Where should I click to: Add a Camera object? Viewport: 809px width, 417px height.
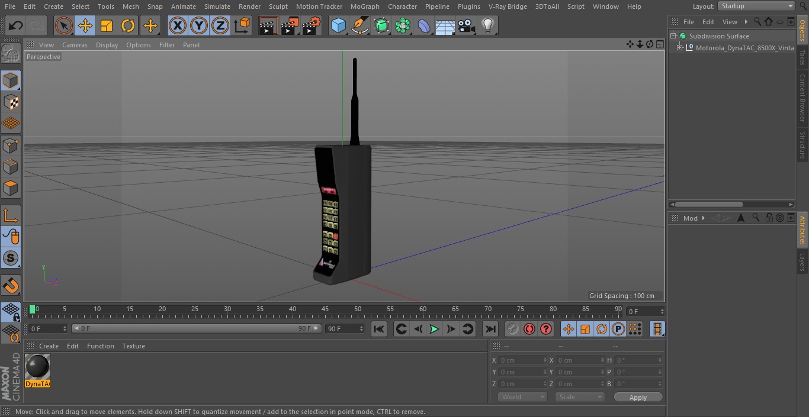click(x=467, y=25)
